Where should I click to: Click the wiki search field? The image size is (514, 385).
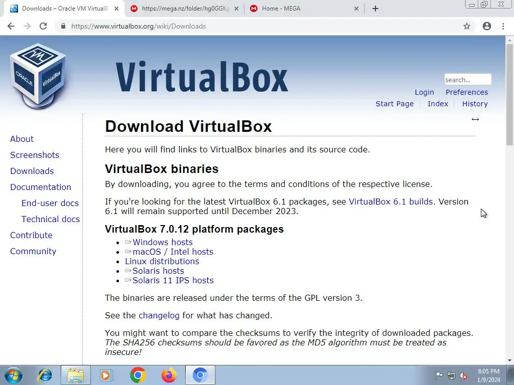468,80
